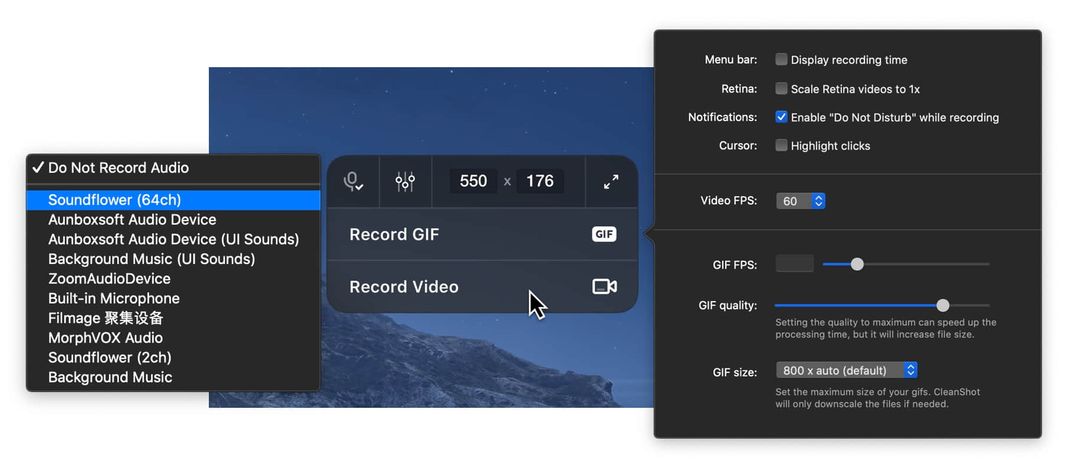The height and width of the screenshot is (475, 1075).
Task: Open the GIF size dropdown
Action: [847, 370]
